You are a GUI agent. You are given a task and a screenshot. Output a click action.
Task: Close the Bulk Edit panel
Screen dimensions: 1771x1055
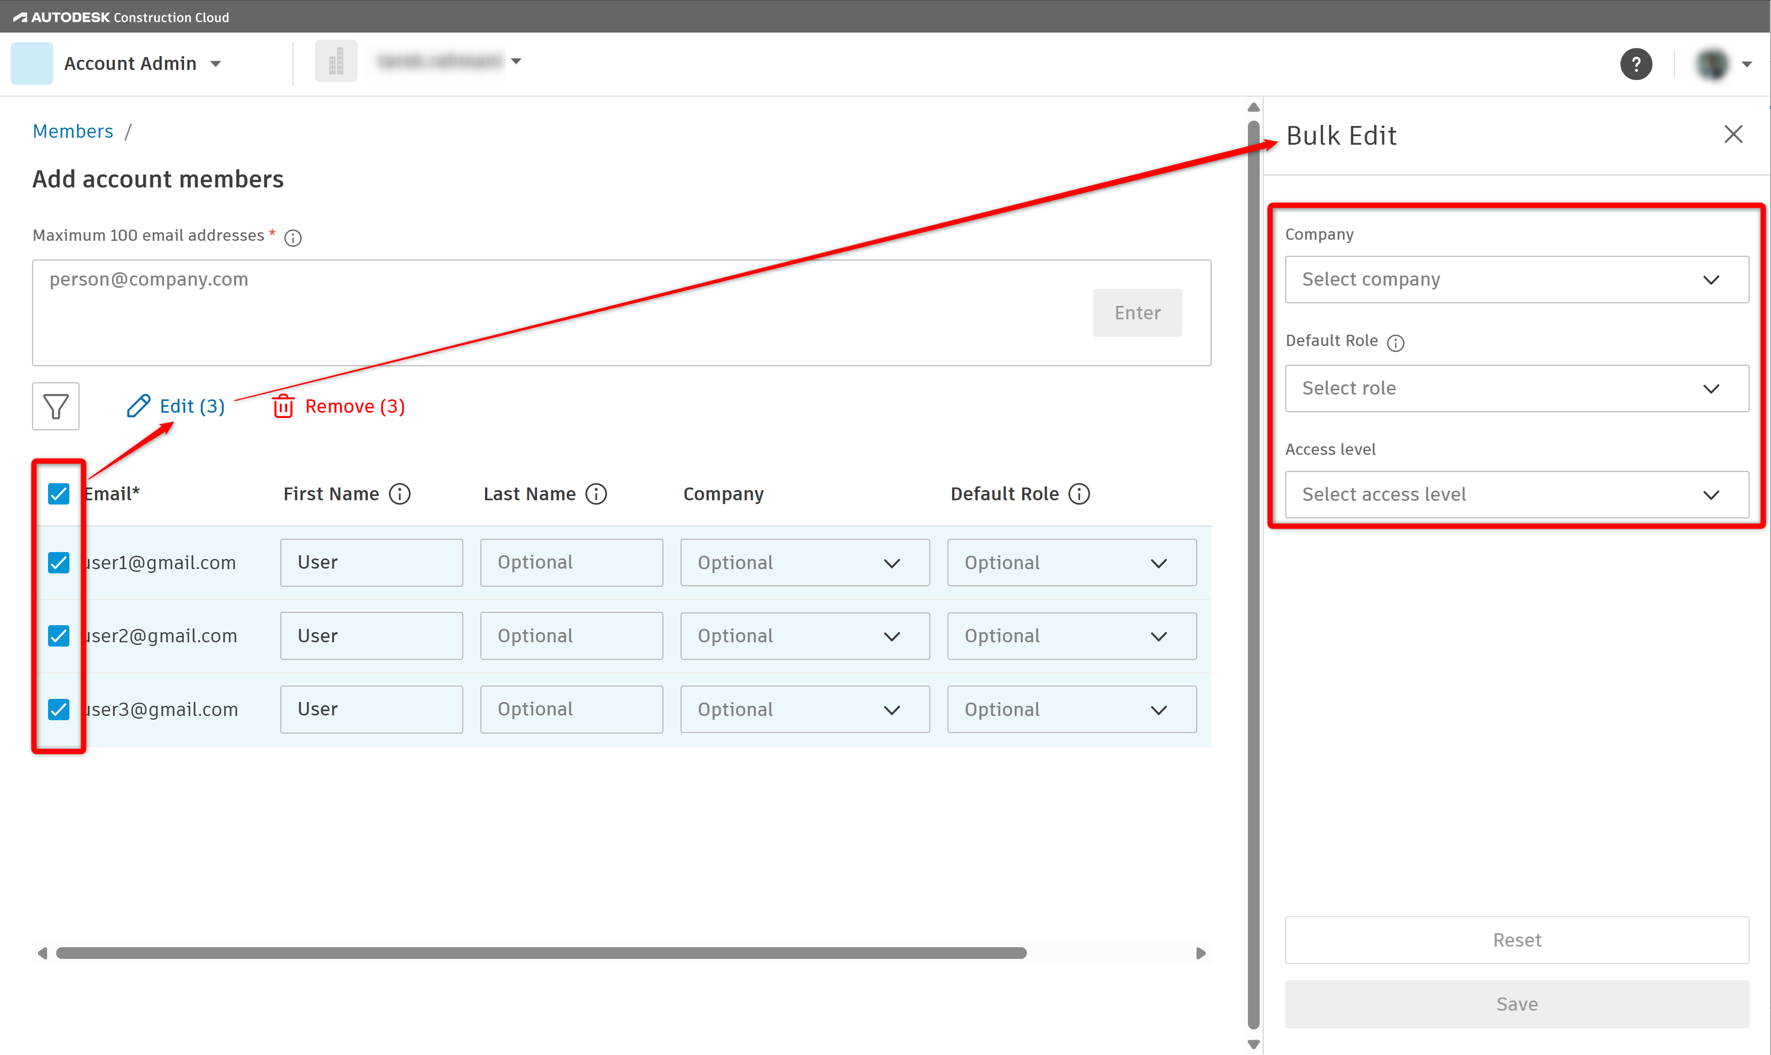point(1733,135)
